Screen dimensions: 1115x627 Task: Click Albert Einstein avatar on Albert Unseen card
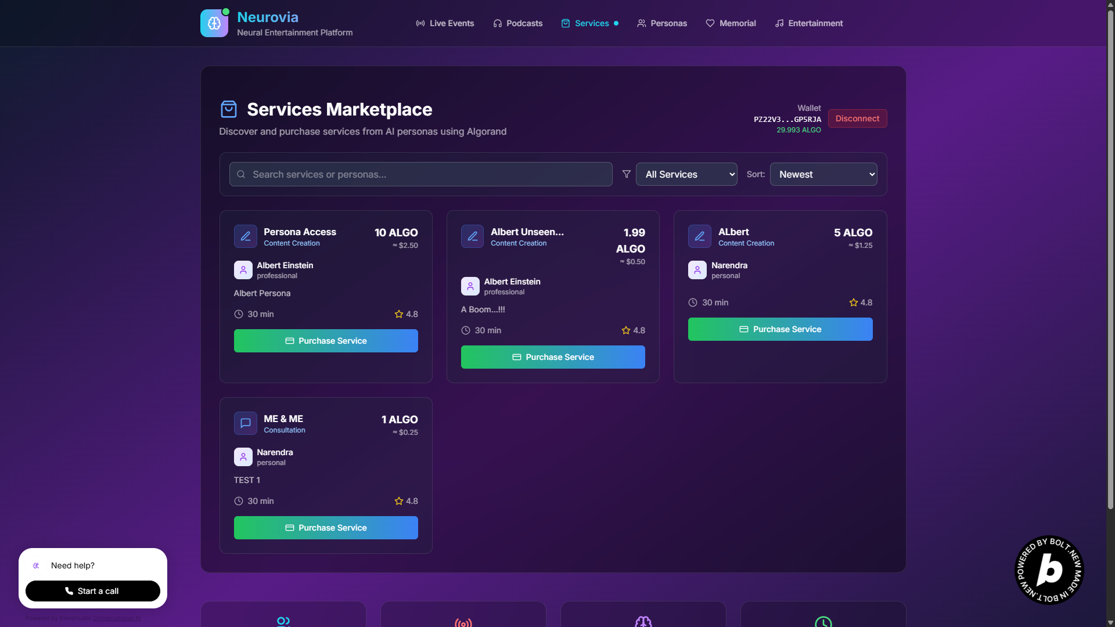470,286
